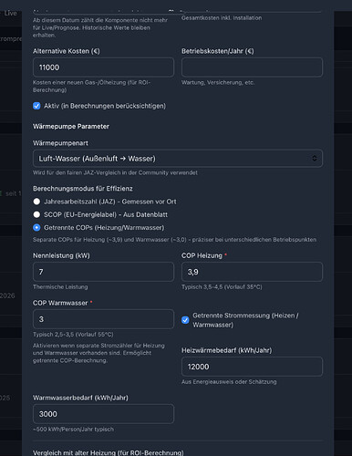Click the Live tab behind the dialog
Image resolution: width=352 pixels, height=456 pixels.
tap(10, 13)
